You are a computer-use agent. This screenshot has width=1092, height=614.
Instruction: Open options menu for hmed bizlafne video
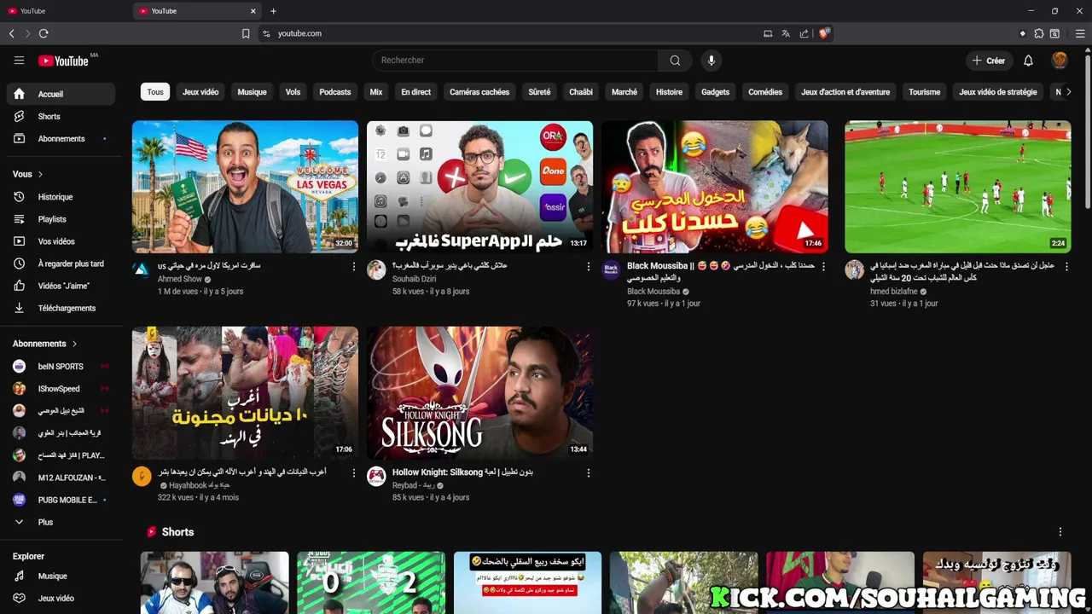click(1066, 267)
